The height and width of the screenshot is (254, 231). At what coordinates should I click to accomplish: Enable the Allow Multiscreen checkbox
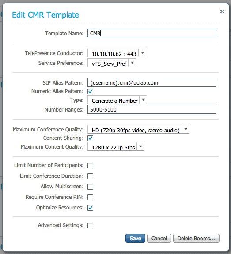click(x=91, y=187)
